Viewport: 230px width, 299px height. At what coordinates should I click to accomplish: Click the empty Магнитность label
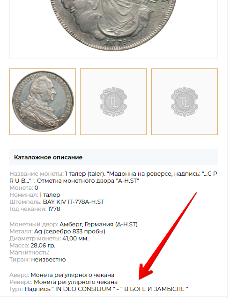point(30,253)
